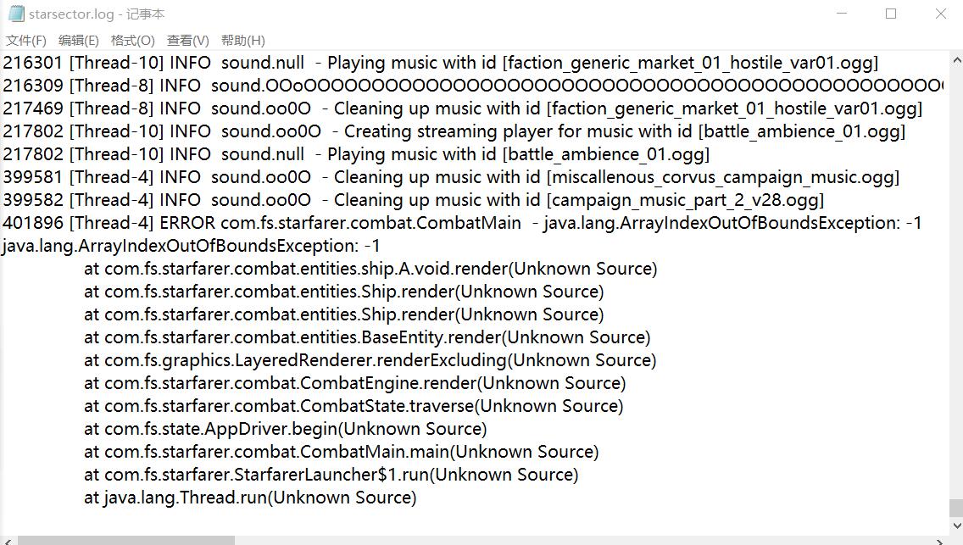Click the horizontal scrollbar thumb

[125, 540]
